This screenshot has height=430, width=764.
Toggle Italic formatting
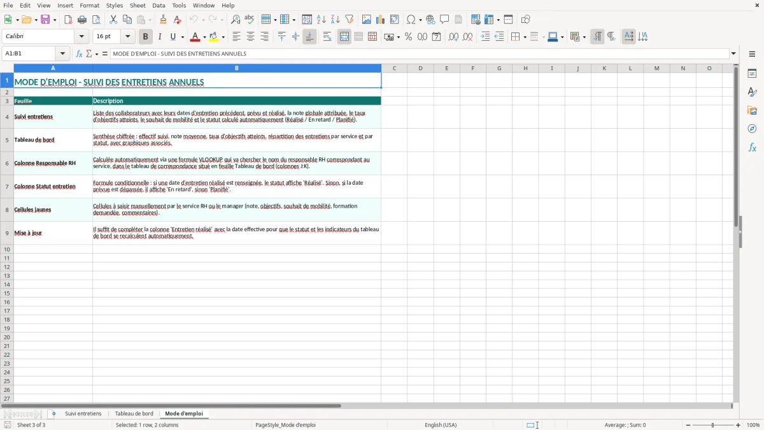(x=160, y=37)
